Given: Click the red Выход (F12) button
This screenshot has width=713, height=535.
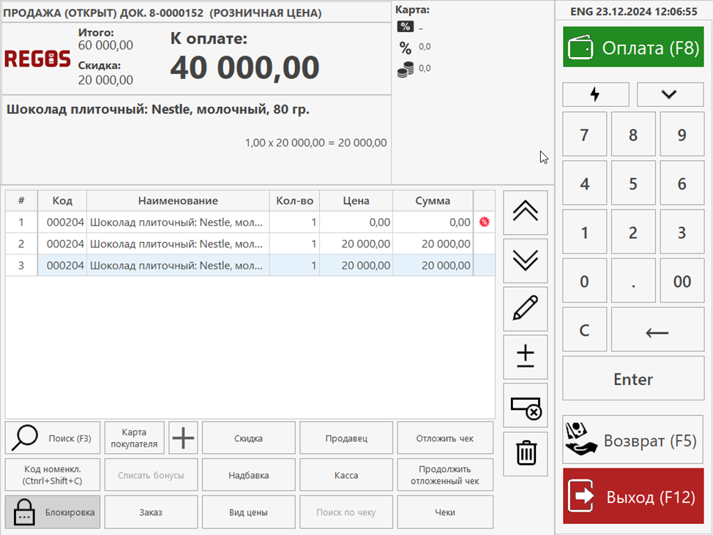Looking at the screenshot, I should click(x=633, y=497).
